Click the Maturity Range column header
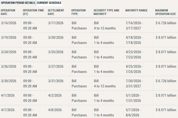Viewport: 178px width, 118px height. [x=136, y=10]
